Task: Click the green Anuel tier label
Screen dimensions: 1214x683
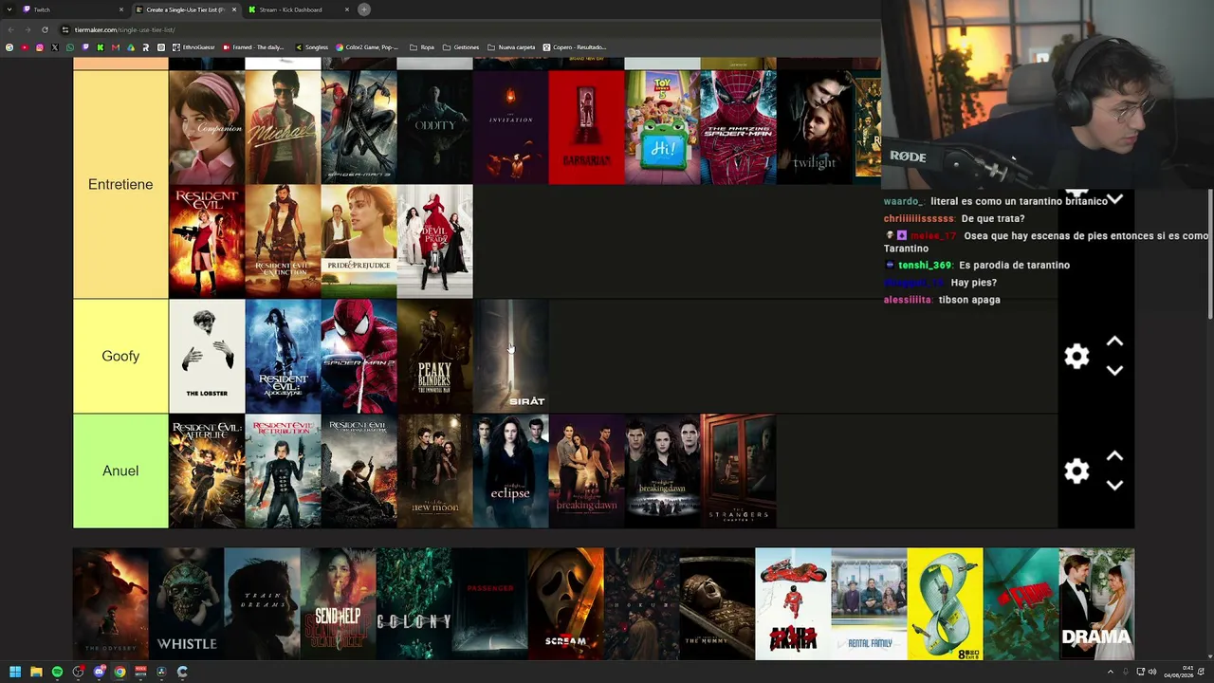Action: pos(120,471)
